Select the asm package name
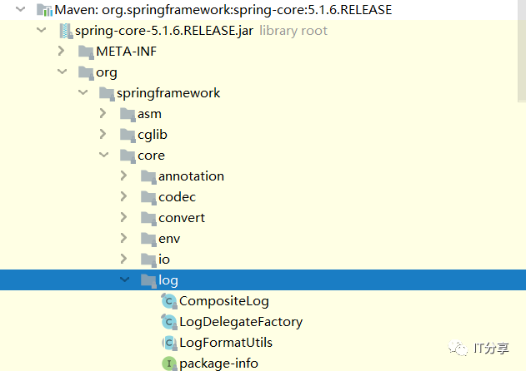Screen dimensions: 526x371 pos(149,114)
